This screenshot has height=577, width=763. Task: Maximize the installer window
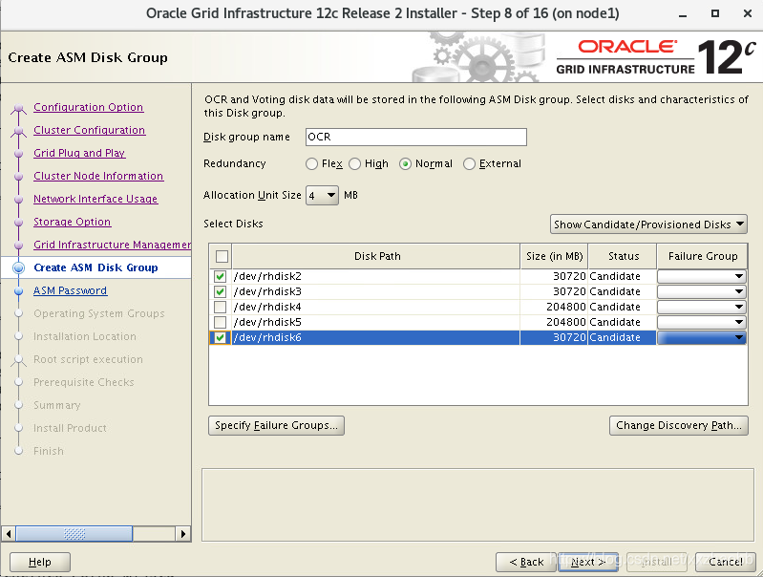pos(715,13)
